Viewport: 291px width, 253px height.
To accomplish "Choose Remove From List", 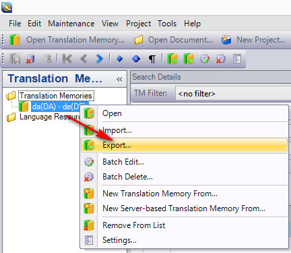I will point(184,225).
